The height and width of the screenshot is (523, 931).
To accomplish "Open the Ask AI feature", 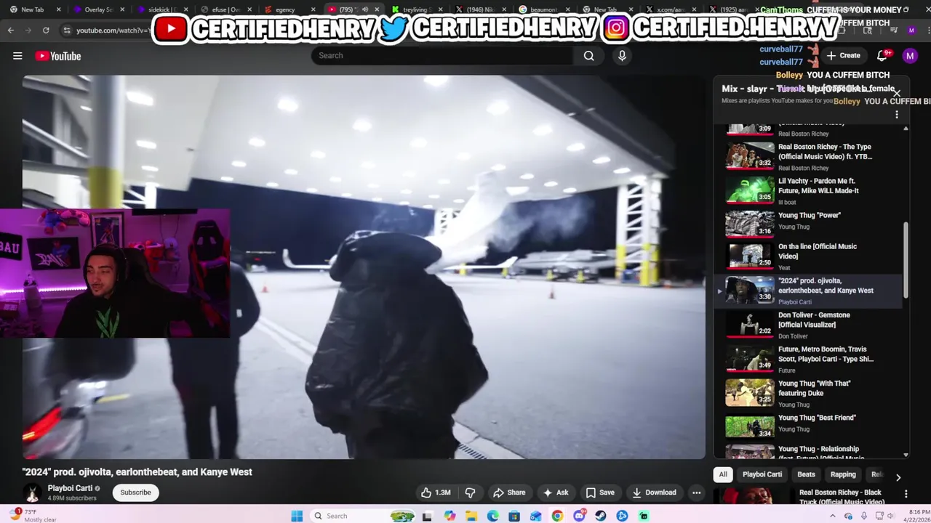I will 556,492.
